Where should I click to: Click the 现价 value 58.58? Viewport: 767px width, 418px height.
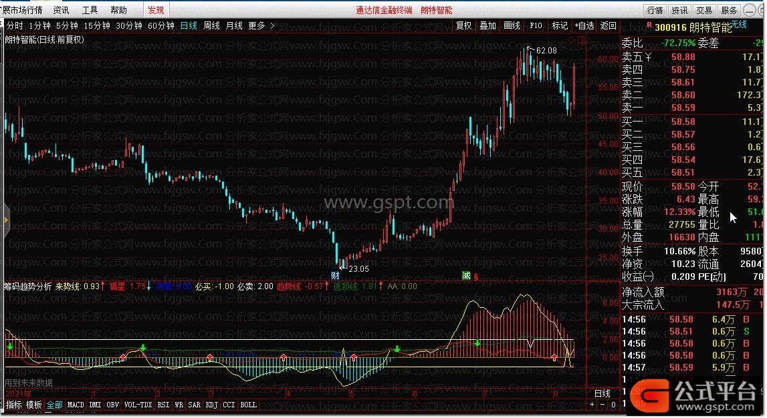683,186
